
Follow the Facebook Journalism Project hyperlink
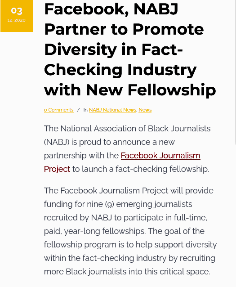pyautogui.click(x=160, y=156)
